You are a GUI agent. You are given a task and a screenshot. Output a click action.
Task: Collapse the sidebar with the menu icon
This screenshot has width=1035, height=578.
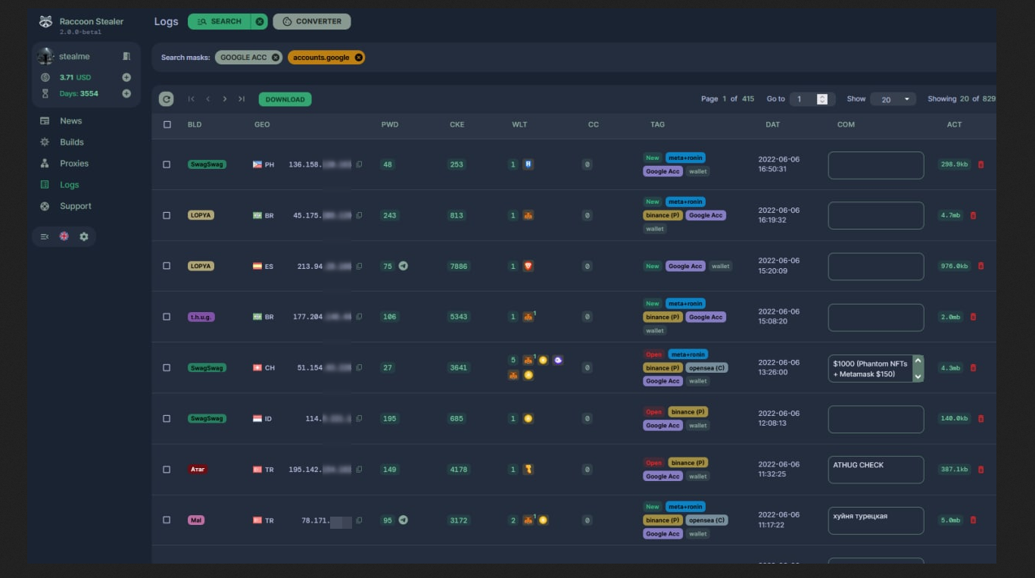45,237
